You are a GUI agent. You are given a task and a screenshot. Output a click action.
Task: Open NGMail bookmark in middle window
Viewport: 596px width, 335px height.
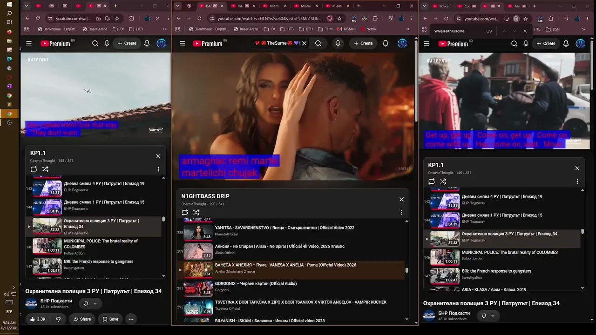pyautogui.click(x=345, y=29)
